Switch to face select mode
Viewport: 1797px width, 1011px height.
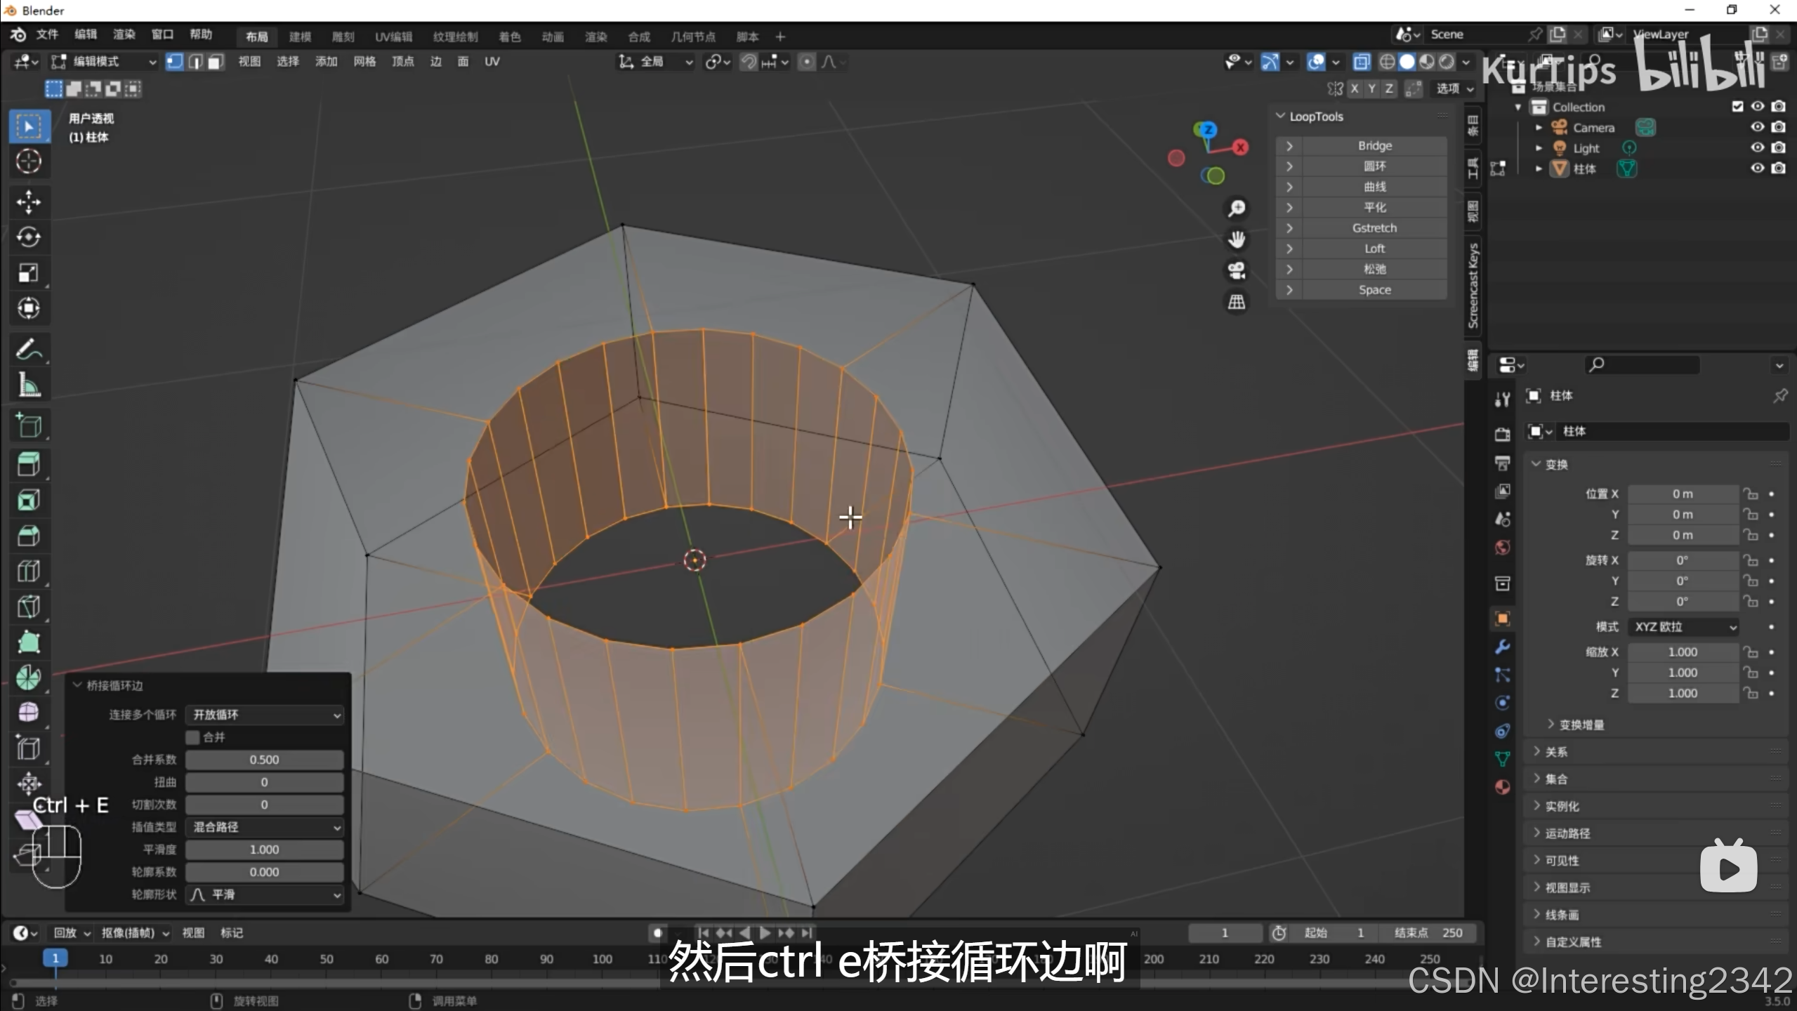point(215,62)
